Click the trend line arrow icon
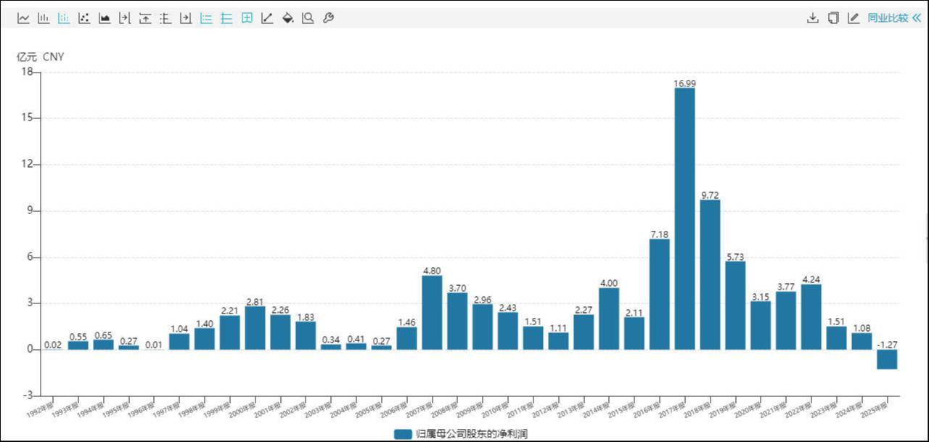The width and height of the screenshot is (929, 442). [x=267, y=18]
